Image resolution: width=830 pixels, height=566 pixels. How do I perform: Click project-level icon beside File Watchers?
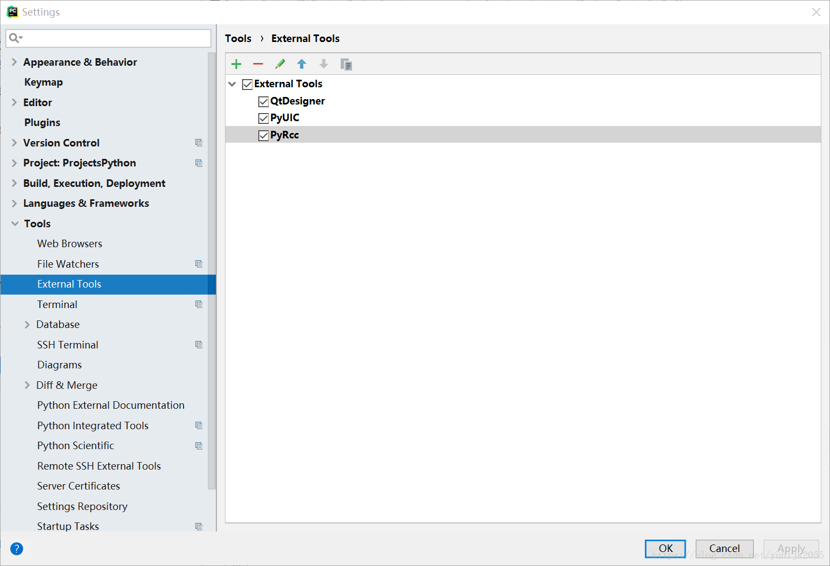click(x=199, y=264)
